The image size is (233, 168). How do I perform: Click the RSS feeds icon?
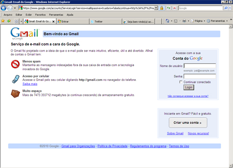tap(176, 21)
